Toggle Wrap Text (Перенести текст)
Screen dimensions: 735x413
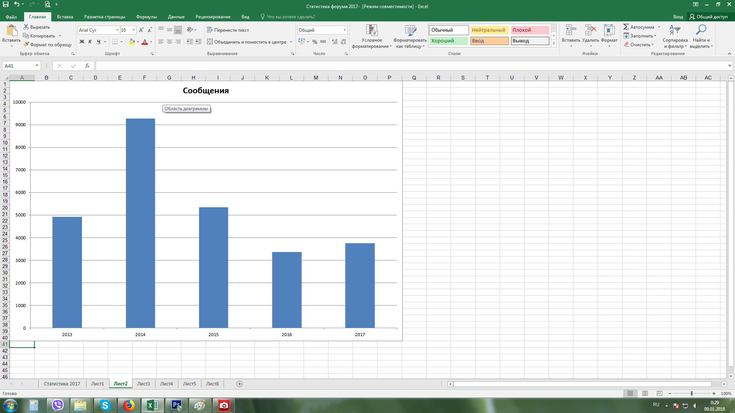tap(228, 30)
